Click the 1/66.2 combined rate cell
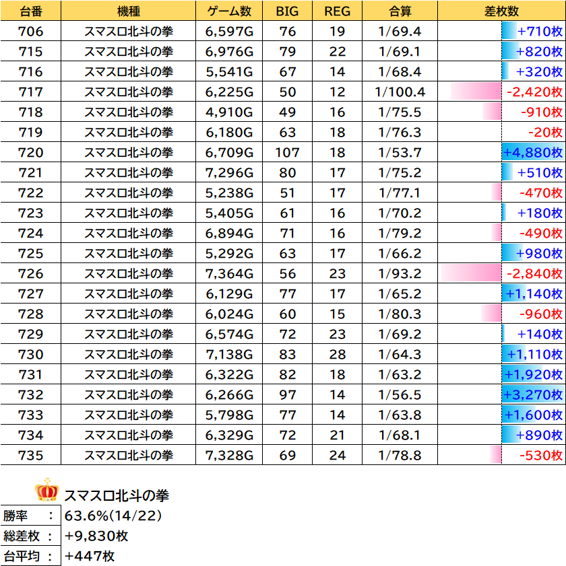Viewport: 566px width, 566px height. point(400,254)
